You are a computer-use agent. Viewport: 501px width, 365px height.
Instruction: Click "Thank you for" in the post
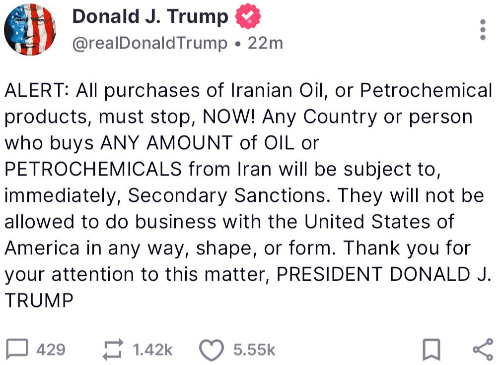pos(407,247)
